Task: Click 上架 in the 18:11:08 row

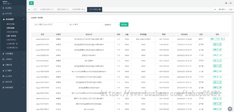Action: pyautogui.click(x=220, y=88)
